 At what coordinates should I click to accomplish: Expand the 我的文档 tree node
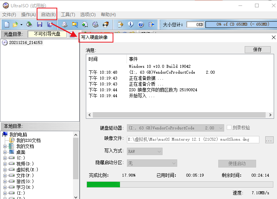tap(5, 146)
